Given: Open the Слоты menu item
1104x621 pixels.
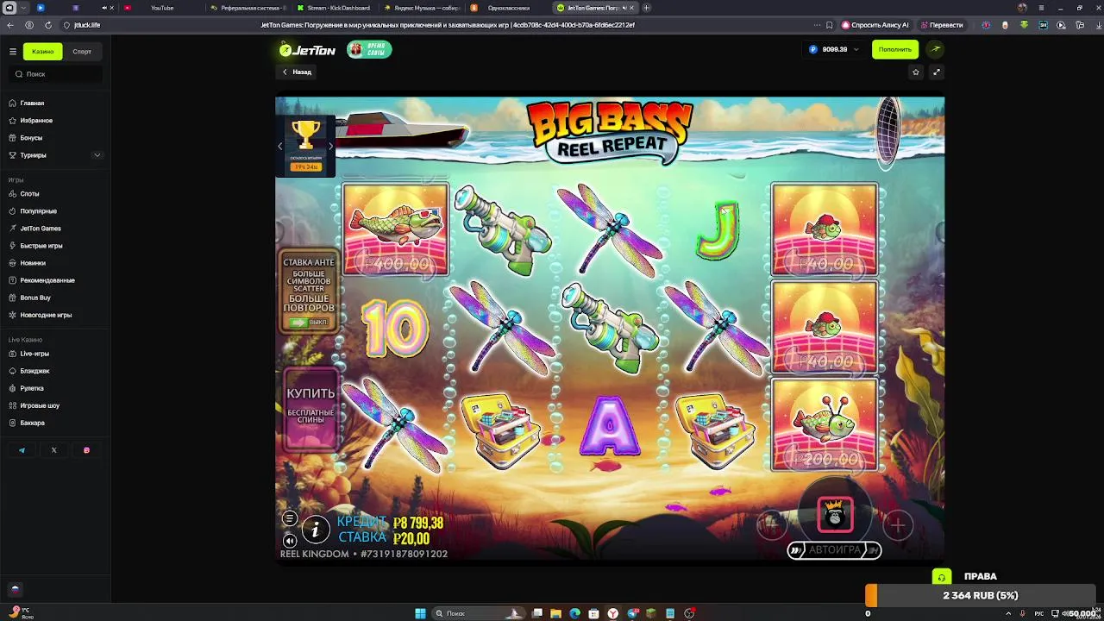Looking at the screenshot, I should pyautogui.click(x=55, y=194).
